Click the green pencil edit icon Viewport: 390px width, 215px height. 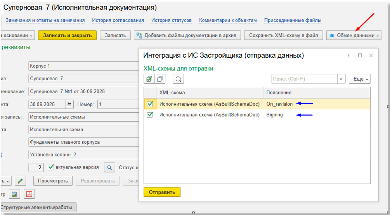[x=21, y=181]
